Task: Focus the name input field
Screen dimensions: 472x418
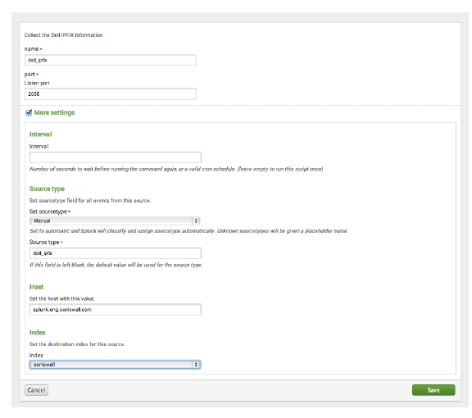Action: 111,60
